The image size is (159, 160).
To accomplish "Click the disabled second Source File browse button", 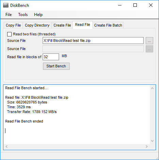I will click(149, 49).
